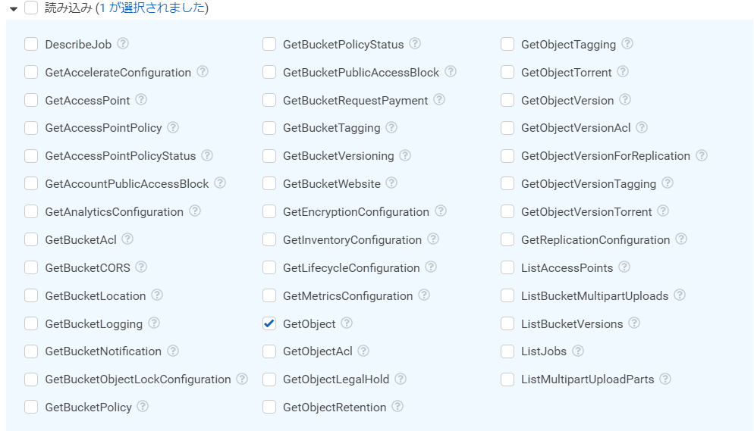Check the GetReplicationConfiguration checkbox
The width and height of the screenshot is (754, 431).
click(507, 239)
